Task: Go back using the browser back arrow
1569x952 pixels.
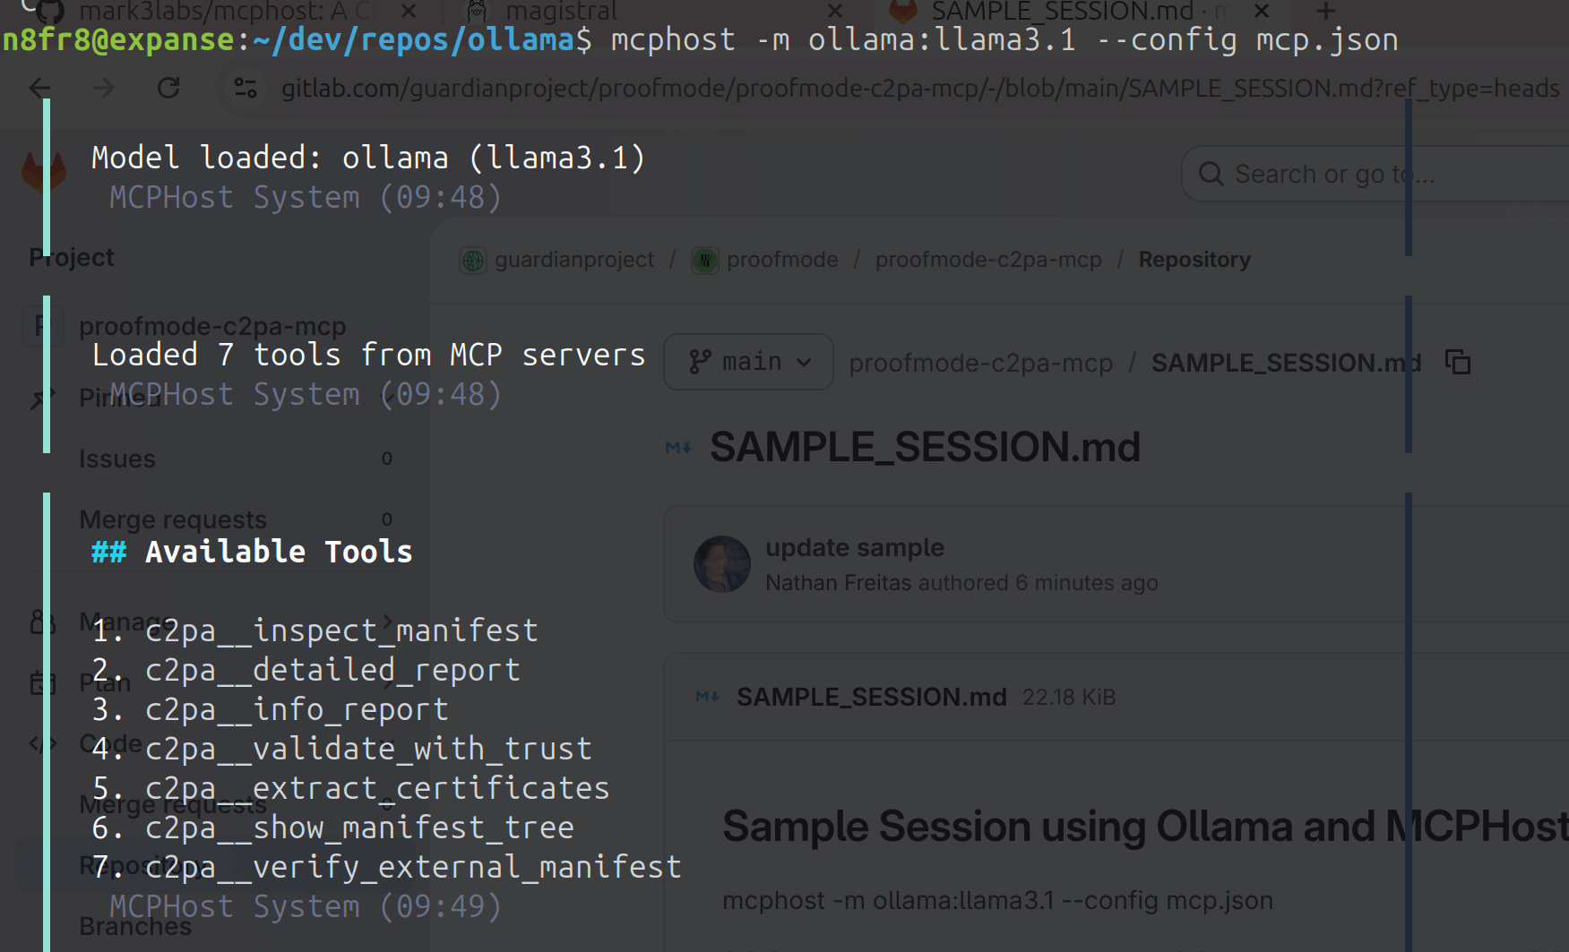Action: coord(40,88)
